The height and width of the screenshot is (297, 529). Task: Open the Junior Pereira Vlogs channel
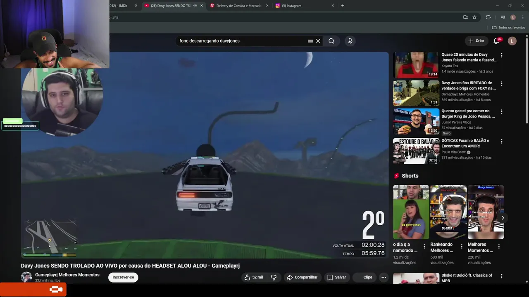click(x=457, y=122)
